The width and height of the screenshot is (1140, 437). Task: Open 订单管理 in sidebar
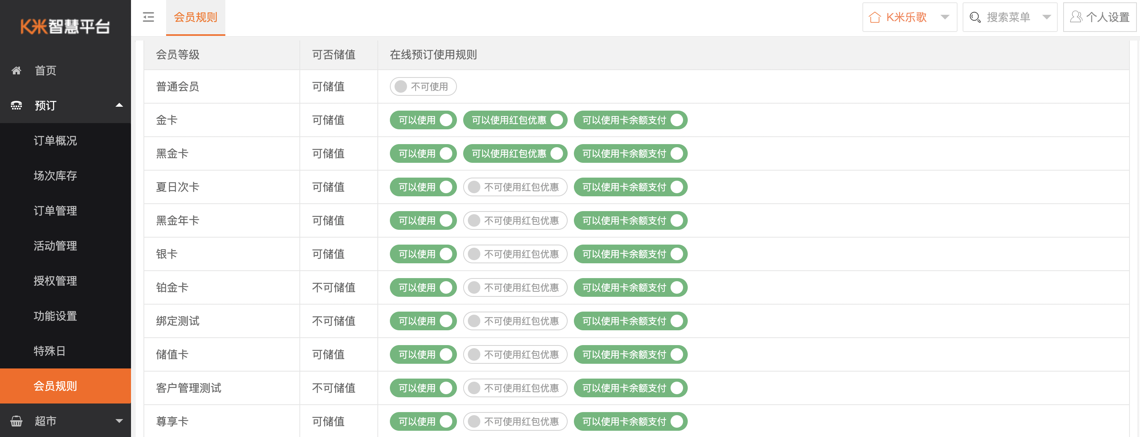pyautogui.click(x=65, y=211)
